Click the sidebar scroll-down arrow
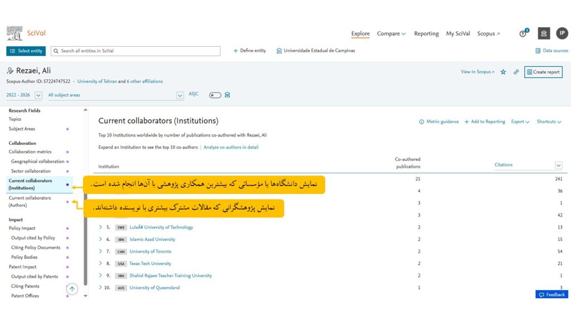571x321 pixels. coord(85,296)
